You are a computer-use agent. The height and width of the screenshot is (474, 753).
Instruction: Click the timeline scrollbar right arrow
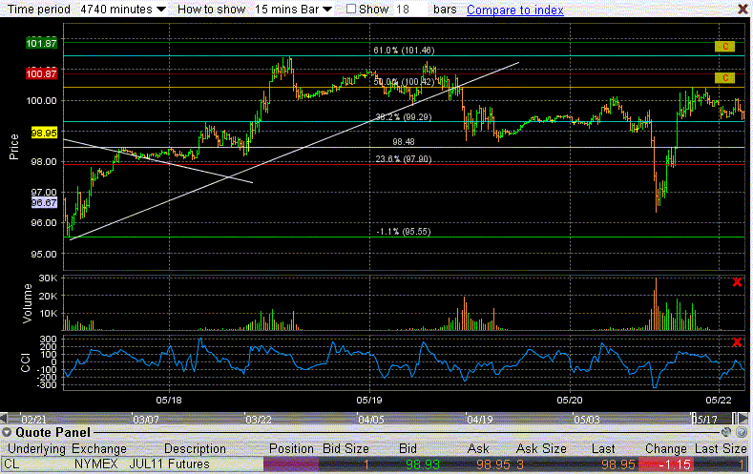point(743,418)
